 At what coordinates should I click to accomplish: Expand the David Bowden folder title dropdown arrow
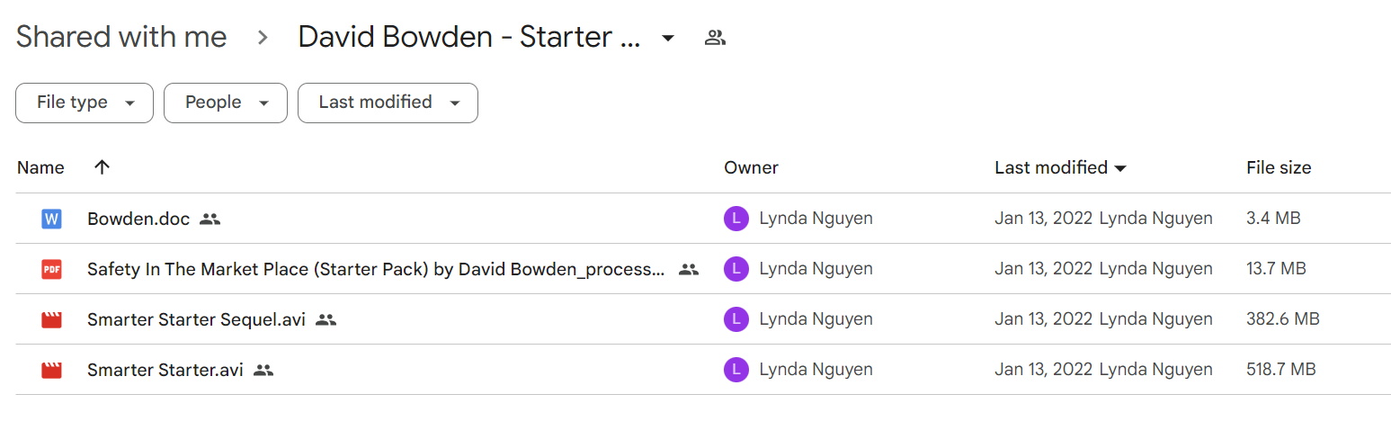[668, 39]
